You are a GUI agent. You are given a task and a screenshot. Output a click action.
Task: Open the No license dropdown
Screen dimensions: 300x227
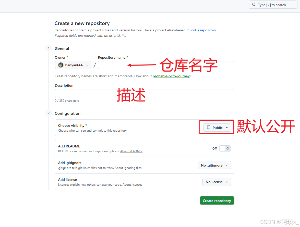click(217, 182)
